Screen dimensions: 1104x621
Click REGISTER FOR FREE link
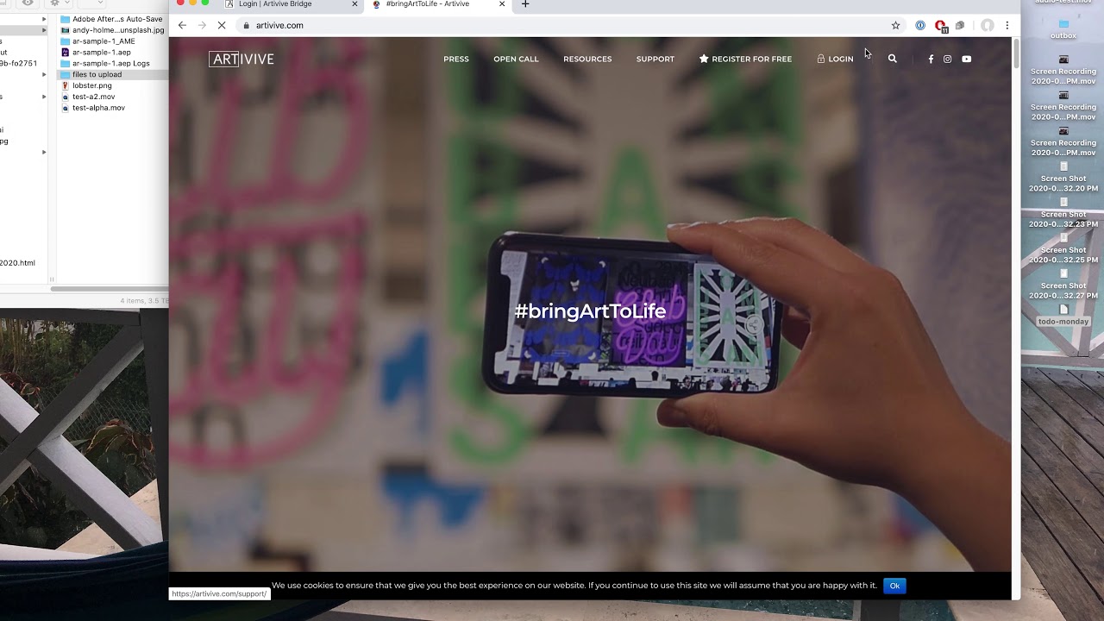[x=745, y=59]
